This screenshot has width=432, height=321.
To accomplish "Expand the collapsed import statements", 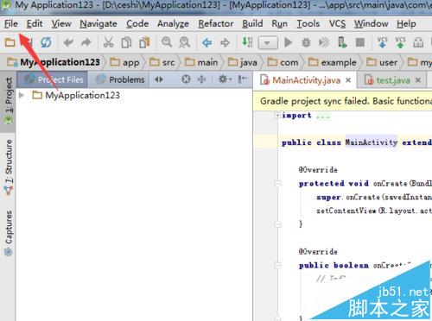I will pyautogui.click(x=277, y=116).
